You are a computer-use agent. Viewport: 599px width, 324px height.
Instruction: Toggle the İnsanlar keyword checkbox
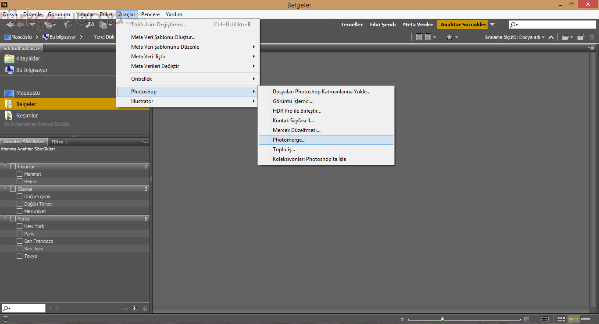[13, 167]
